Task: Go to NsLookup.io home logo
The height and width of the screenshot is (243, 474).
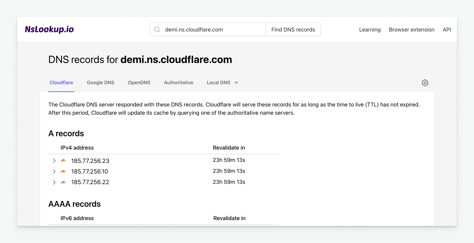Action: (49, 29)
